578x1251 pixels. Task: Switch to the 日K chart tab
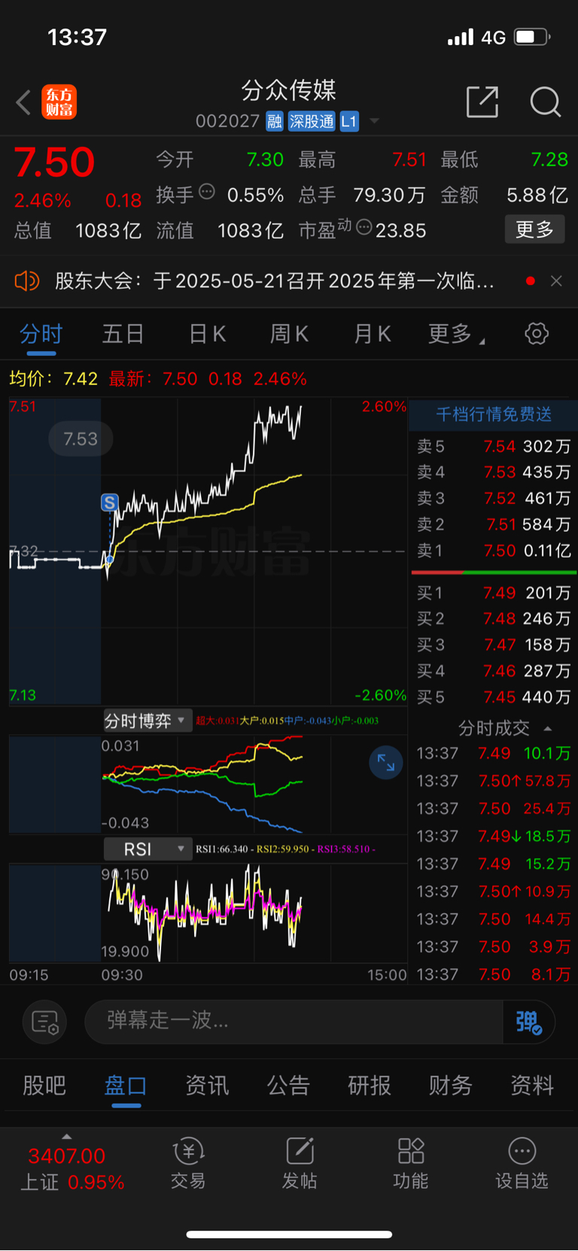pyautogui.click(x=208, y=334)
